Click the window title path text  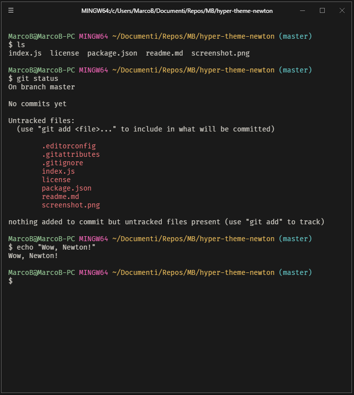coord(177,11)
